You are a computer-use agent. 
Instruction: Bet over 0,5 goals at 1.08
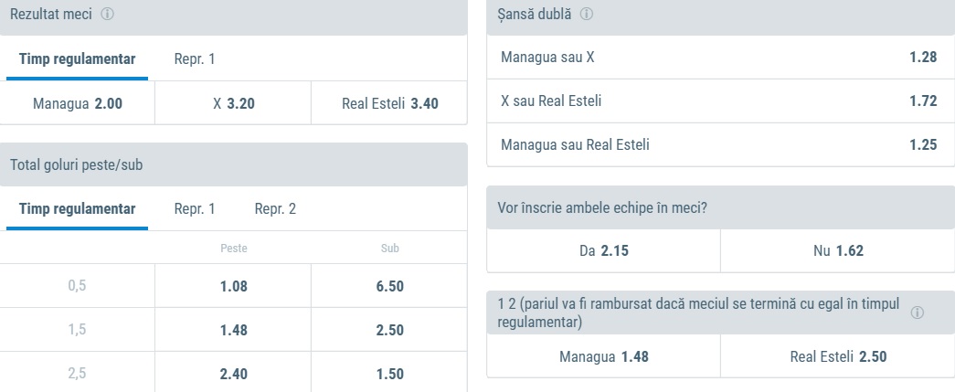point(233,287)
